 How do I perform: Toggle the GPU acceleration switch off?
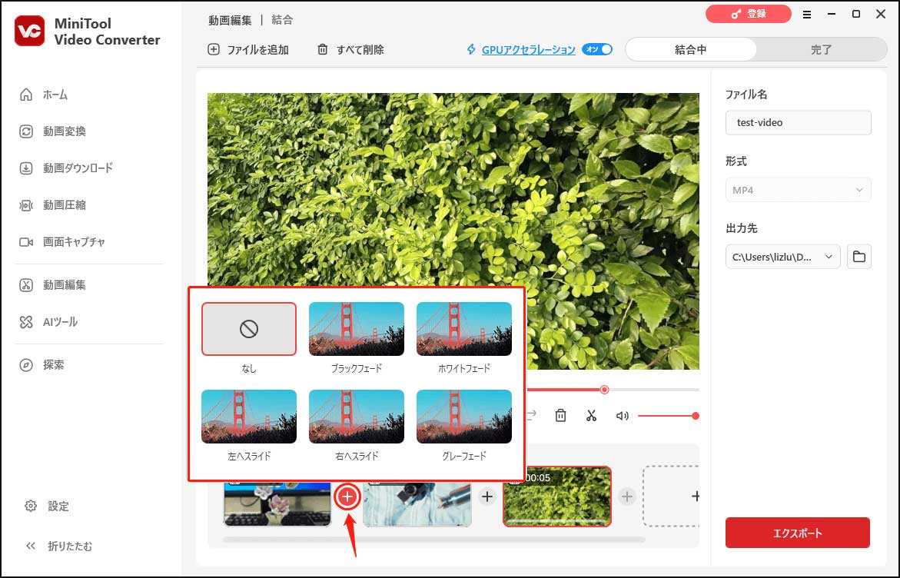tap(597, 49)
